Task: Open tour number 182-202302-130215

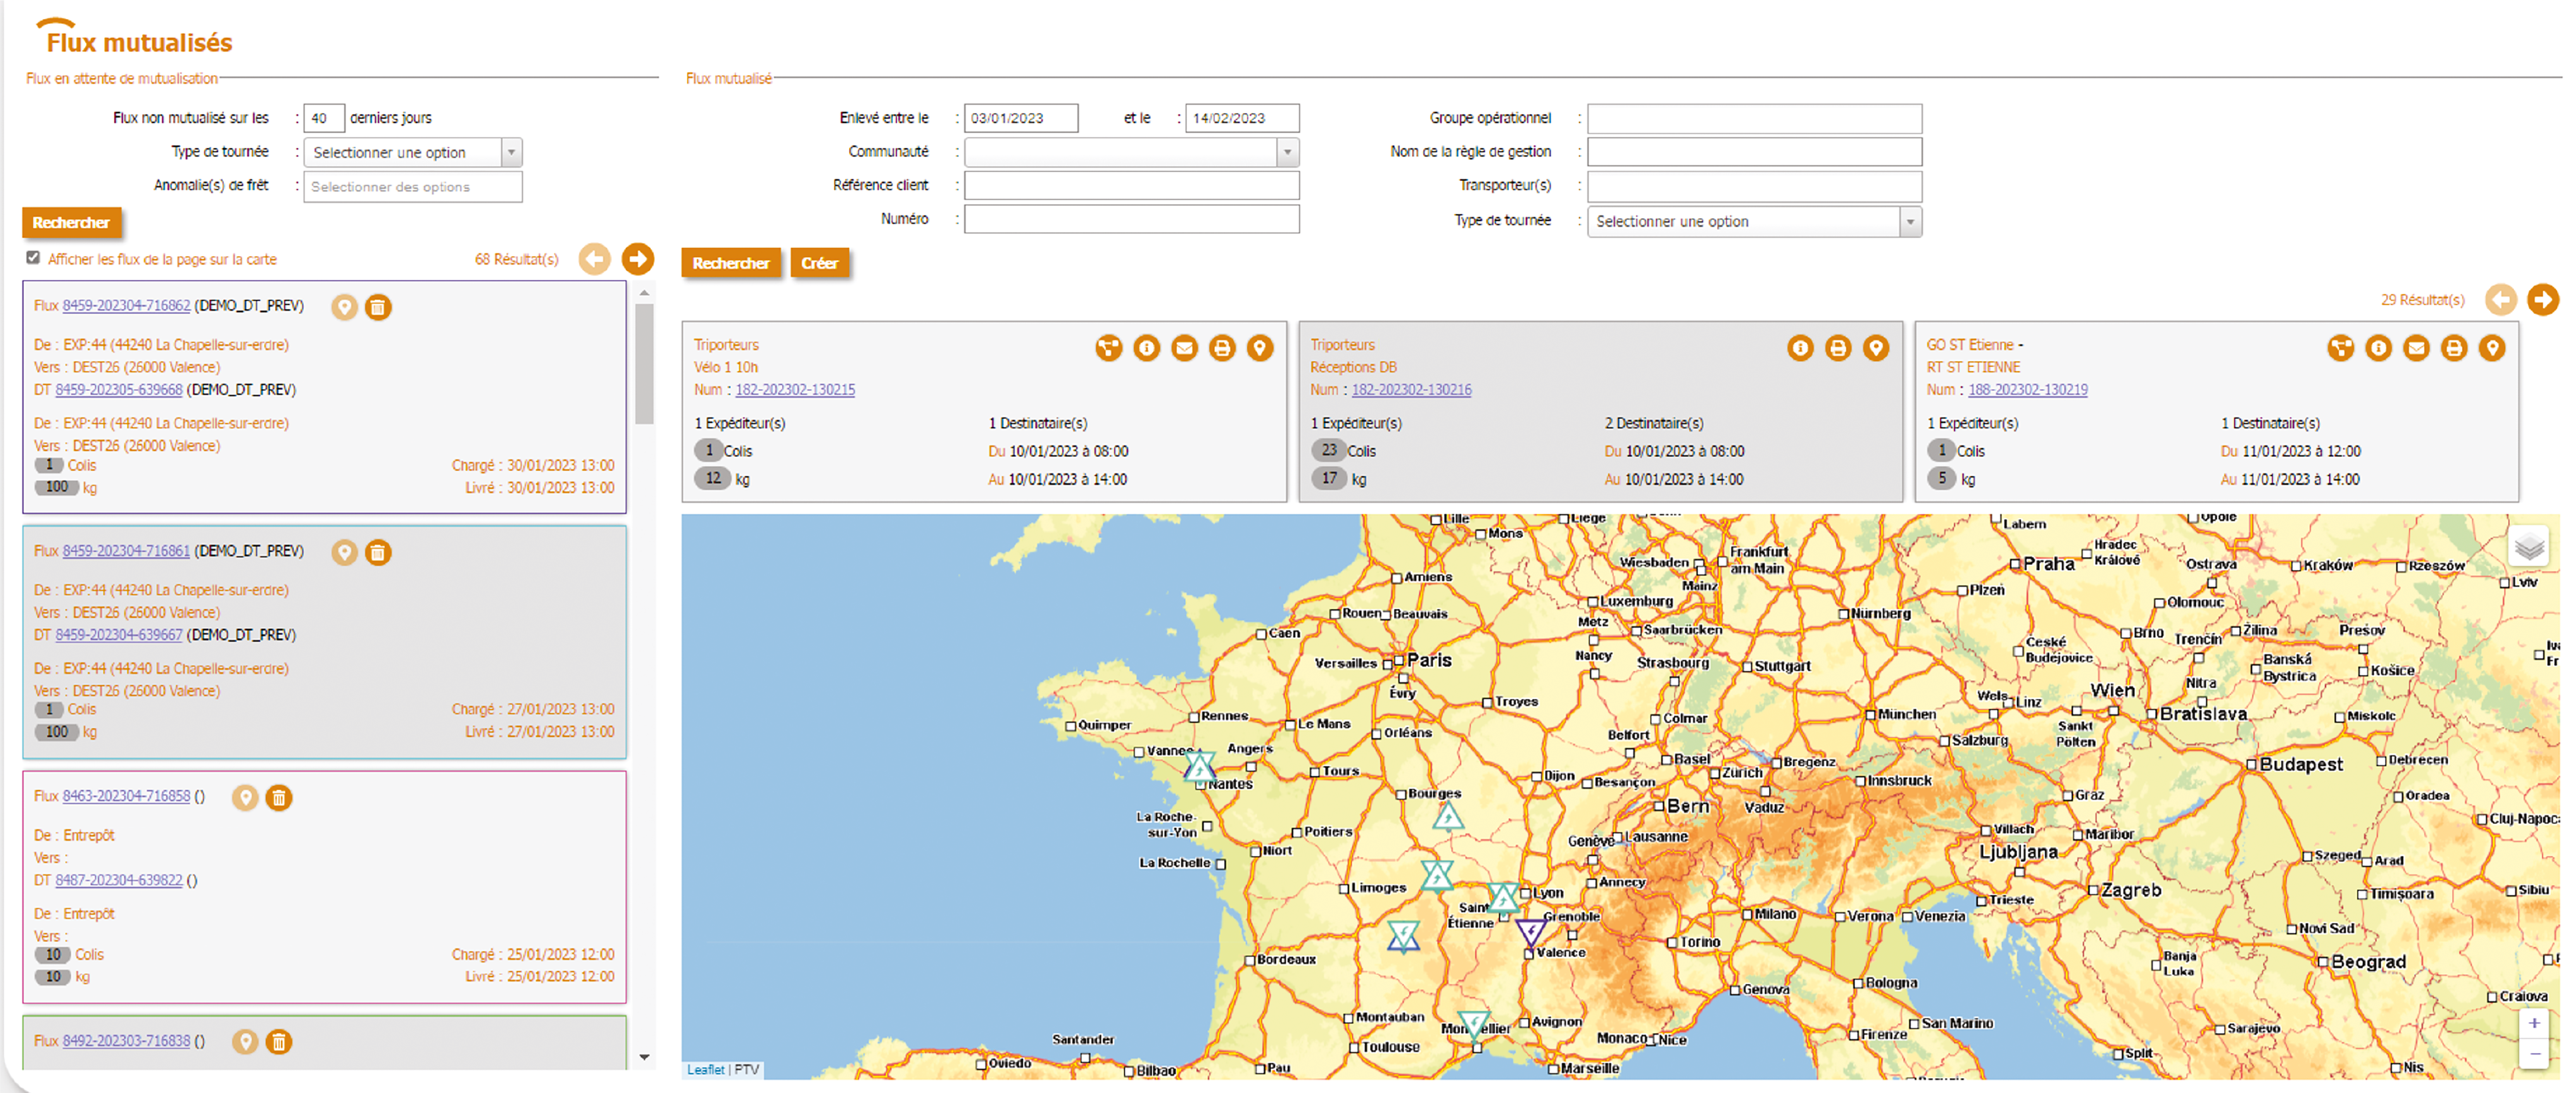Action: [x=795, y=390]
